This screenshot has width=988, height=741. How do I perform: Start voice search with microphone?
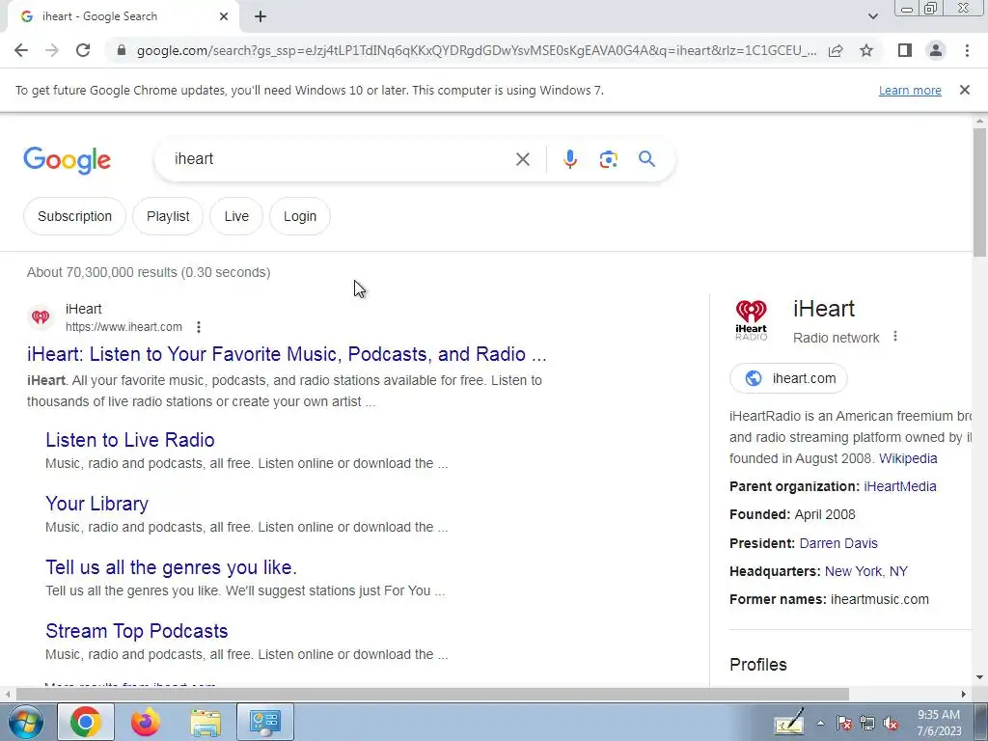569,159
